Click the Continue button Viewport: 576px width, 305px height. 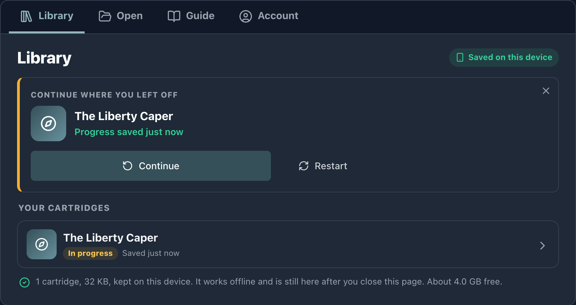[151, 166]
